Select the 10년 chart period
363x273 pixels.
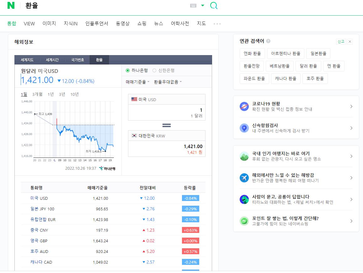75,94
